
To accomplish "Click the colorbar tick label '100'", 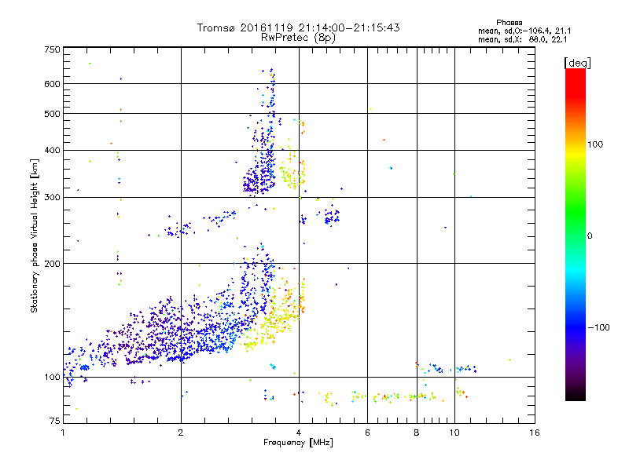I will point(595,144).
